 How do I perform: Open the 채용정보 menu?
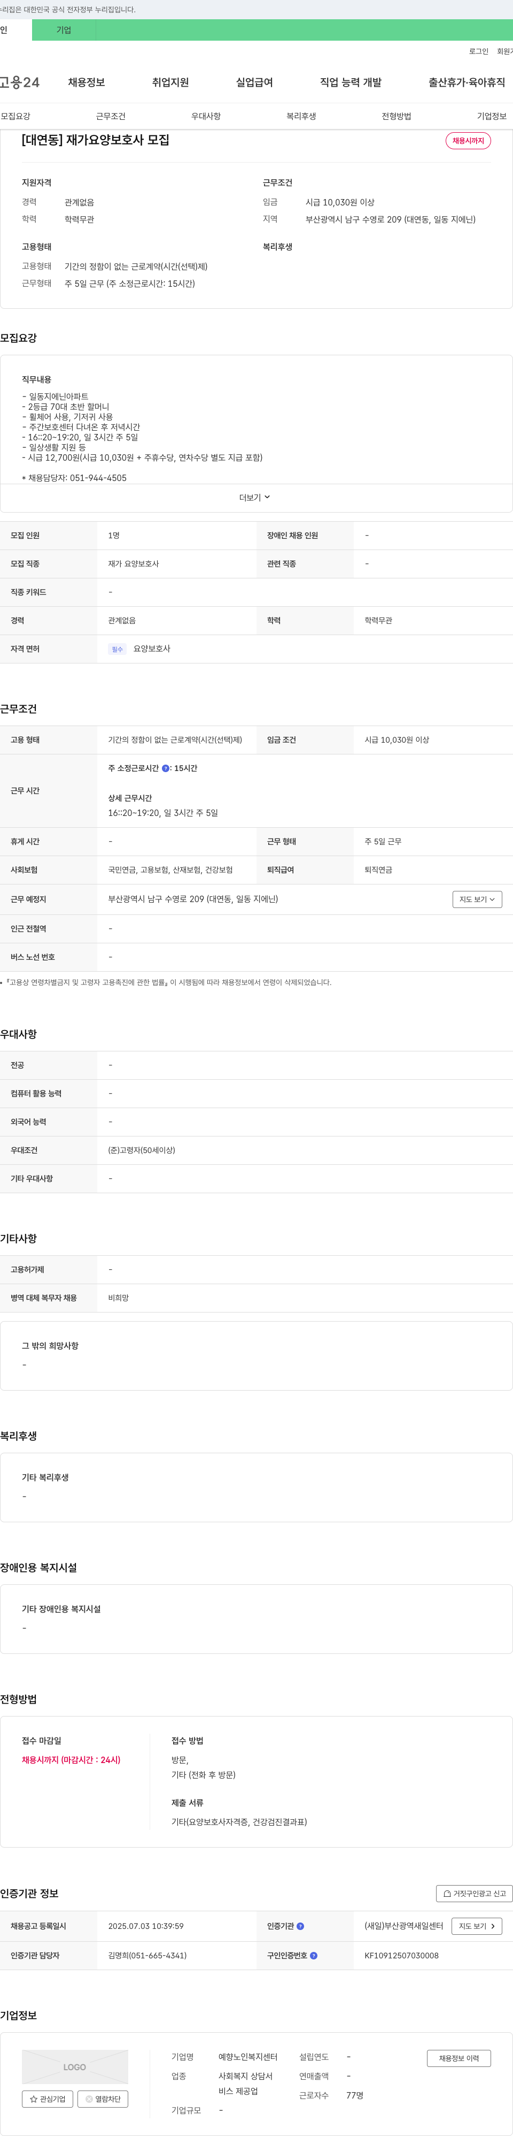pyautogui.click(x=86, y=82)
